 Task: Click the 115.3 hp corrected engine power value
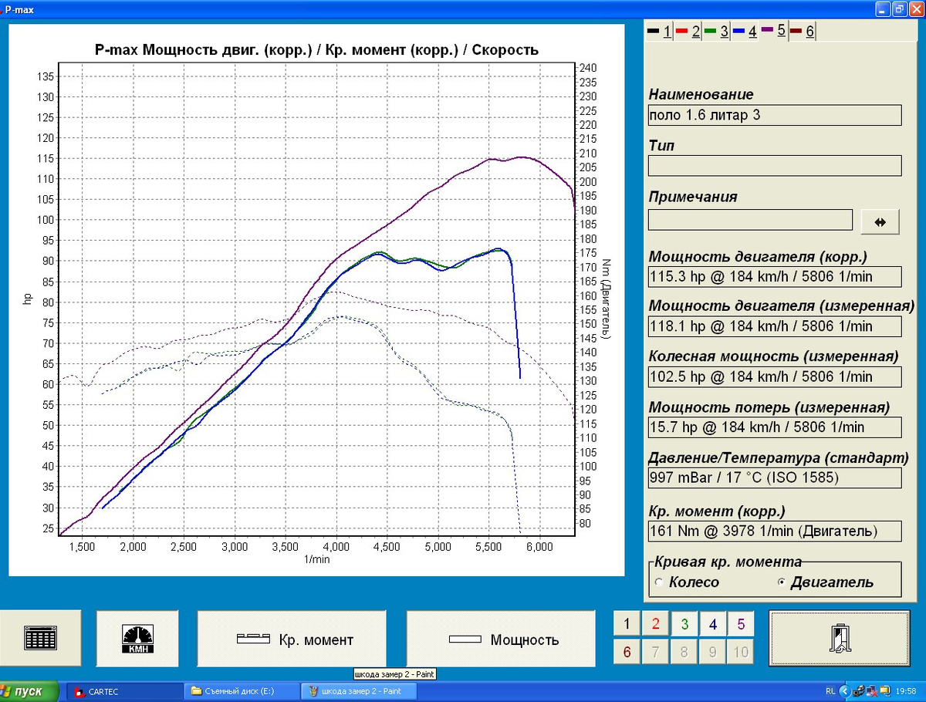pos(775,277)
